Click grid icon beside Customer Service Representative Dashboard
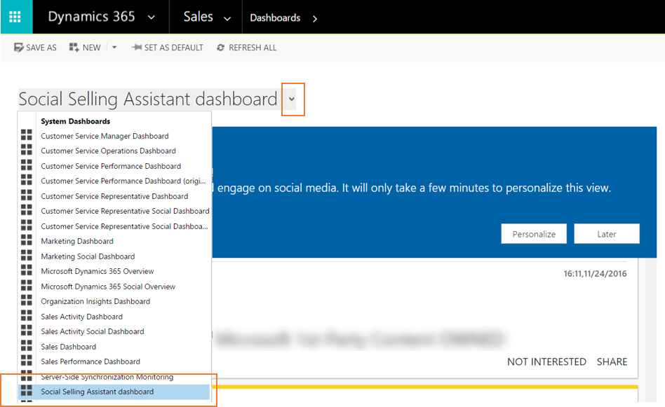 [x=26, y=195]
